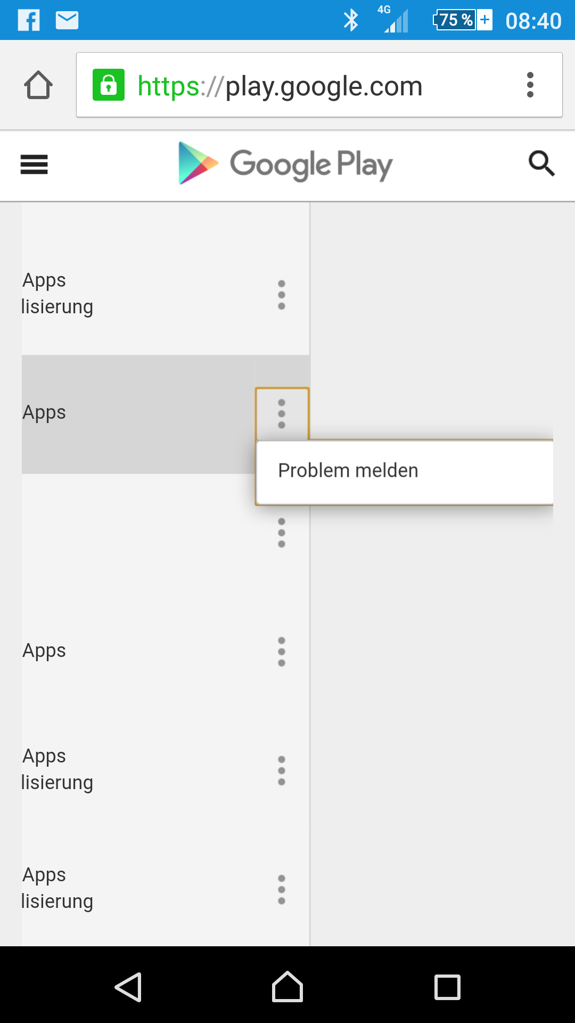This screenshot has width=575, height=1023.
Task: Tap the green secure lock icon
Action: pos(109,85)
